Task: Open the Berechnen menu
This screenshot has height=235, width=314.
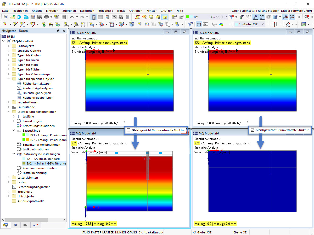Action: tap(87, 11)
